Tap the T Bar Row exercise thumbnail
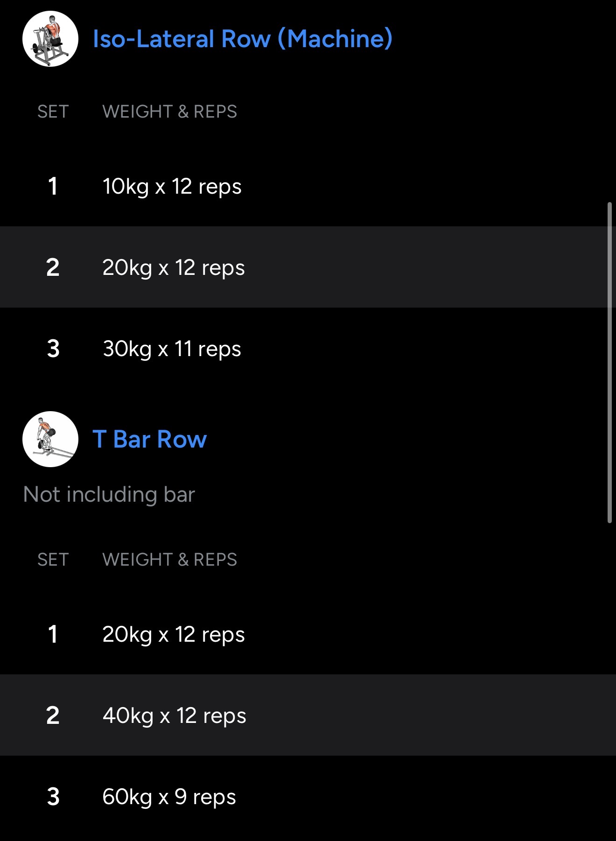Viewport: 616px width, 841px height. [50, 439]
